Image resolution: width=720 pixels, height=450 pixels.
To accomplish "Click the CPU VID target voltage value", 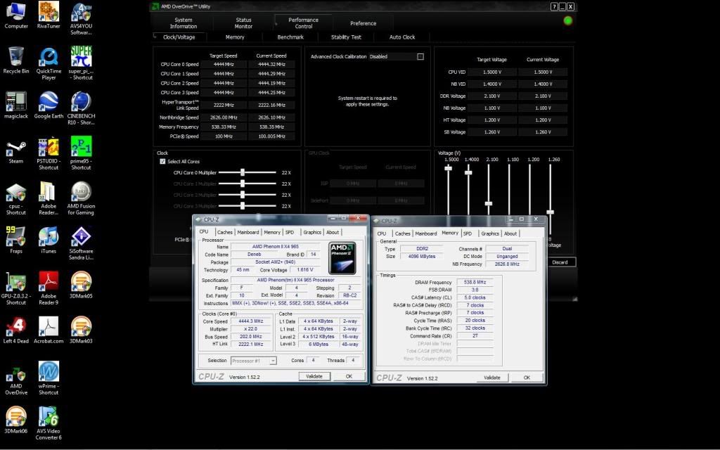I will [491, 72].
